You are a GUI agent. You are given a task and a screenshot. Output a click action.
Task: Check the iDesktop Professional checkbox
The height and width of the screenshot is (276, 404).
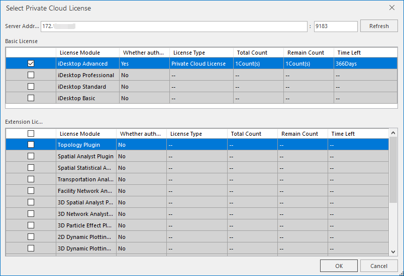pyautogui.click(x=31, y=75)
